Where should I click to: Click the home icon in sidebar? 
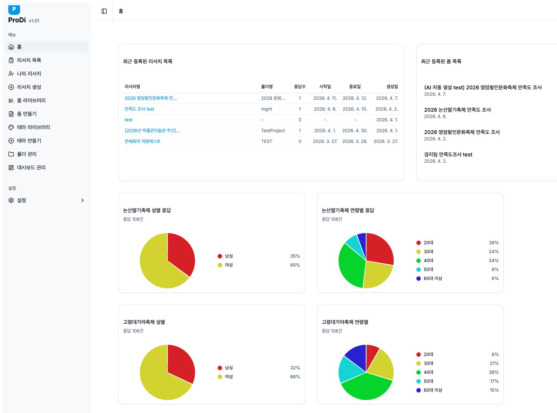coord(11,47)
